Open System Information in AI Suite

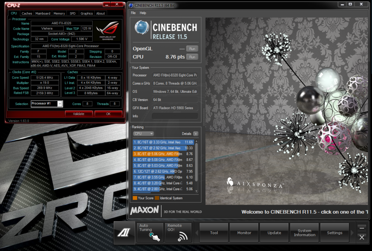(305, 233)
